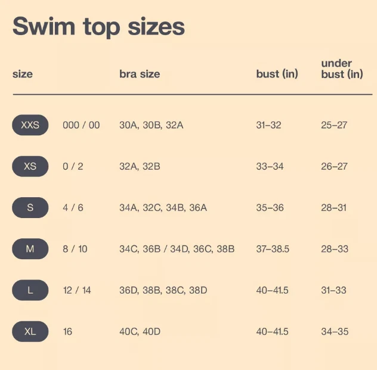Select the bust (in) column header
377x370 pixels.
(277, 74)
